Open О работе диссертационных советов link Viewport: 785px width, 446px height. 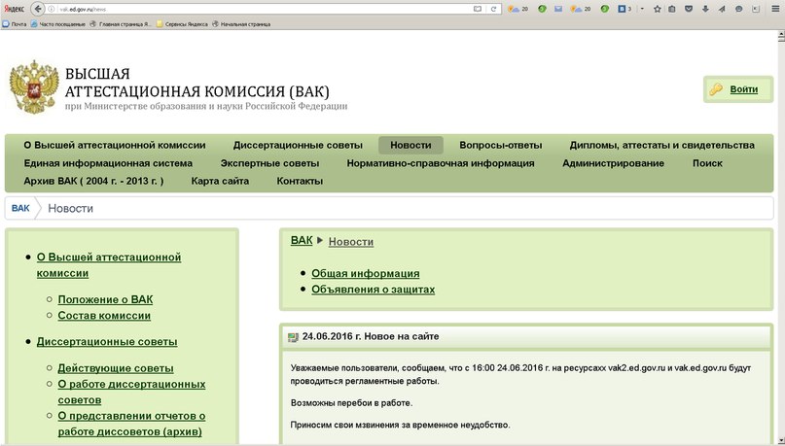click(x=131, y=393)
